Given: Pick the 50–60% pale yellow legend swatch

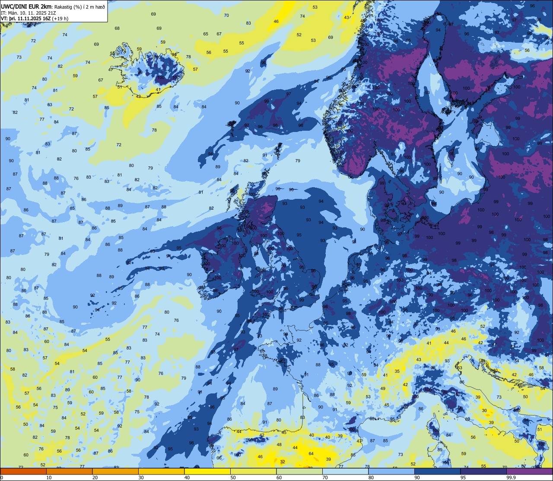Looking at the screenshot, I should point(253,471).
